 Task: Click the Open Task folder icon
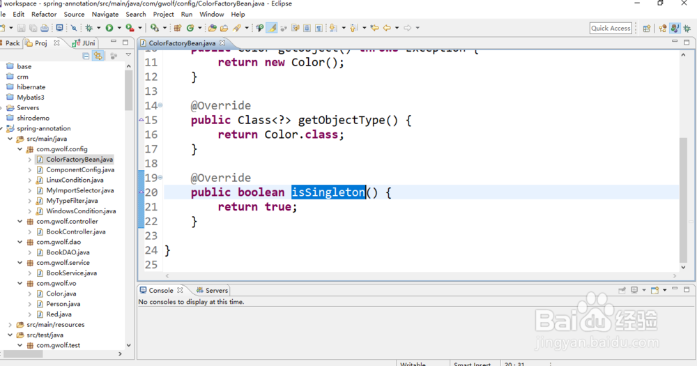point(224,28)
